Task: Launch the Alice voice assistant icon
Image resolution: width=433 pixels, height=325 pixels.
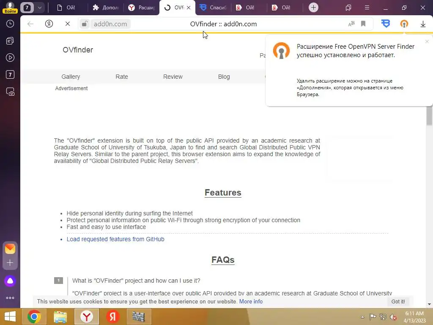Action: point(10,281)
